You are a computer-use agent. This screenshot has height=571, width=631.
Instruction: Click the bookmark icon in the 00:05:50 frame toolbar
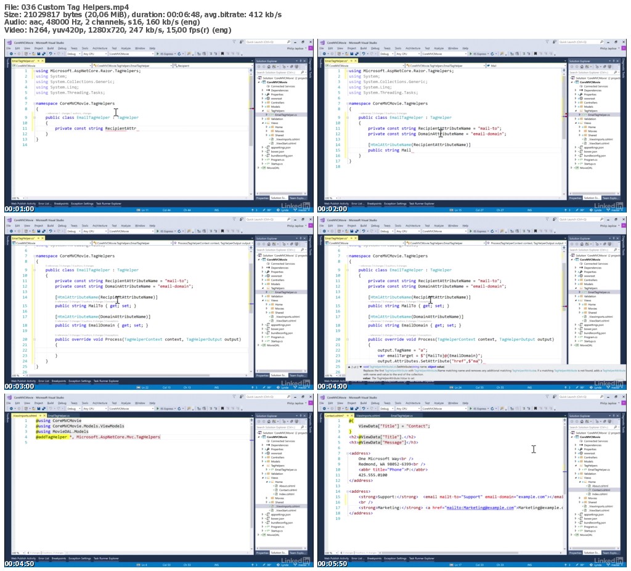[535, 408]
